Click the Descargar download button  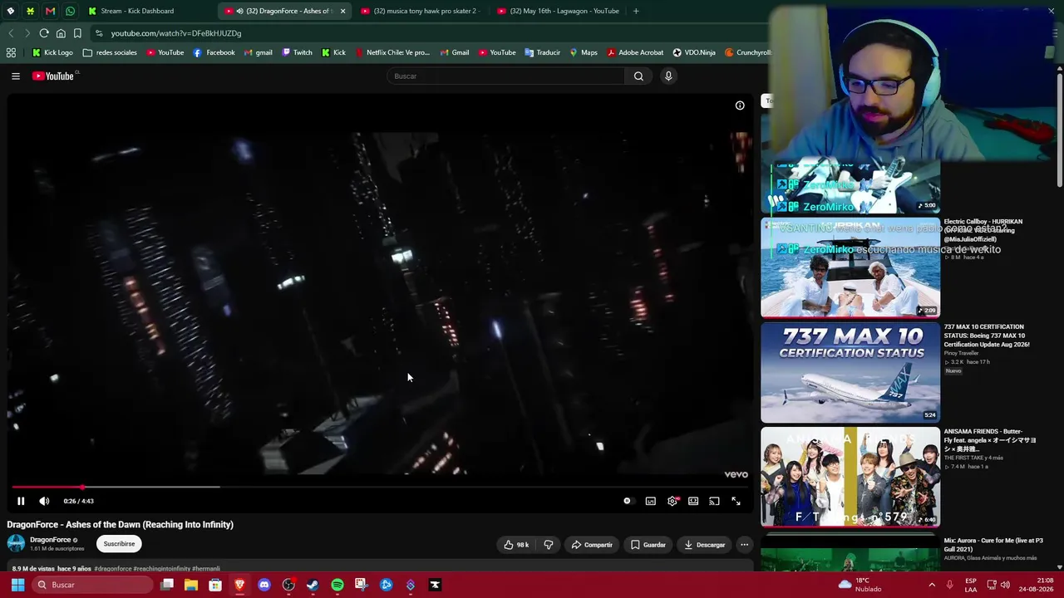click(704, 545)
